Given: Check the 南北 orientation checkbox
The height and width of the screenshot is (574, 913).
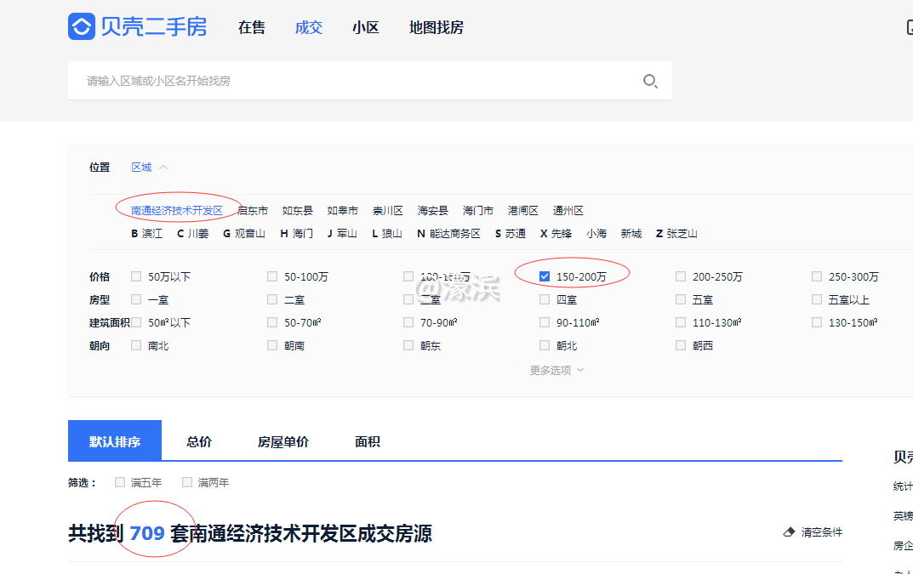Looking at the screenshot, I should (136, 345).
